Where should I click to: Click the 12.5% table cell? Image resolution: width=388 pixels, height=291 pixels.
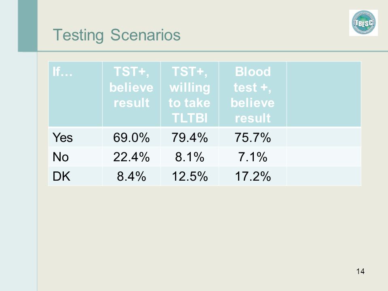tap(190, 176)
